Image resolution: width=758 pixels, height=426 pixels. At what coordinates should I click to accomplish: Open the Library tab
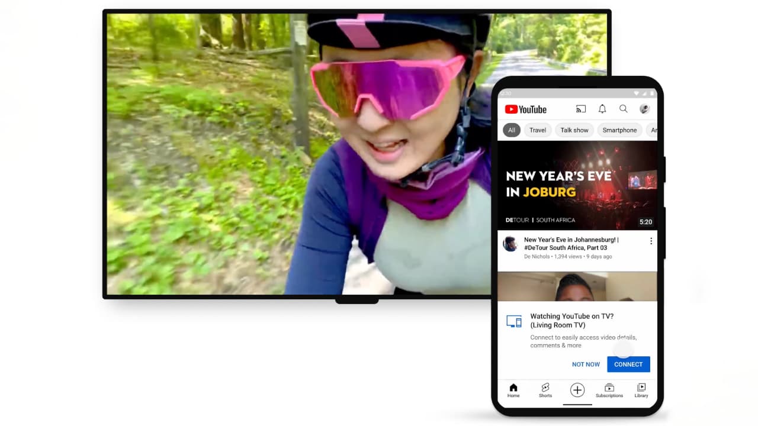tap(641, 390)
